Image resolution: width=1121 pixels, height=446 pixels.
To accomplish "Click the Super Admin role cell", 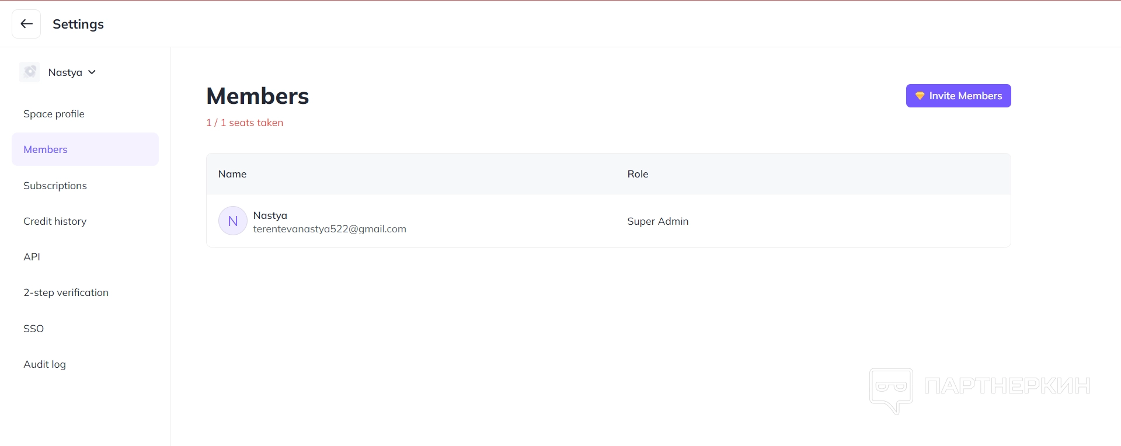I will (x=657, y=221).
